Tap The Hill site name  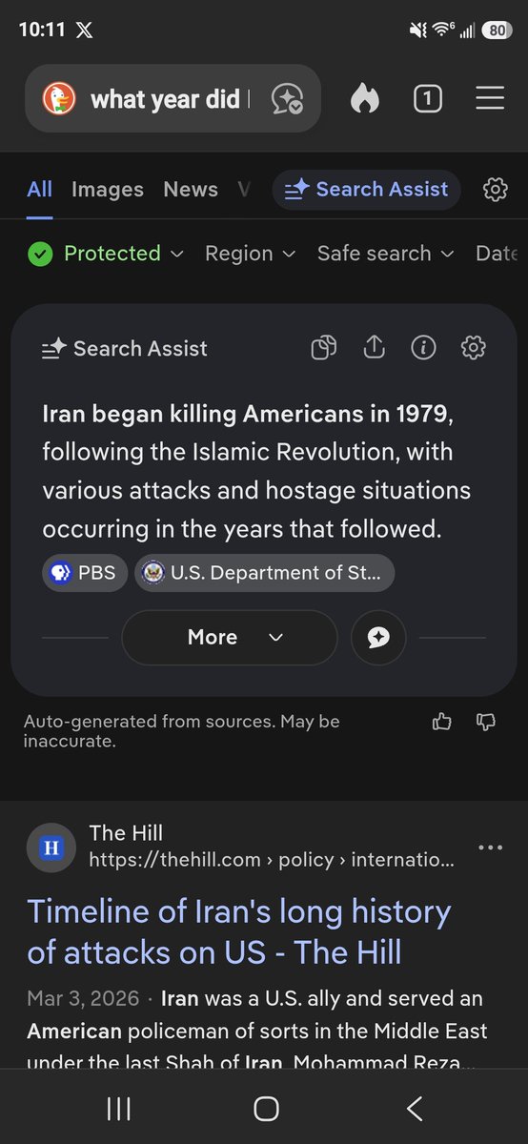click(x=126, y=833)
